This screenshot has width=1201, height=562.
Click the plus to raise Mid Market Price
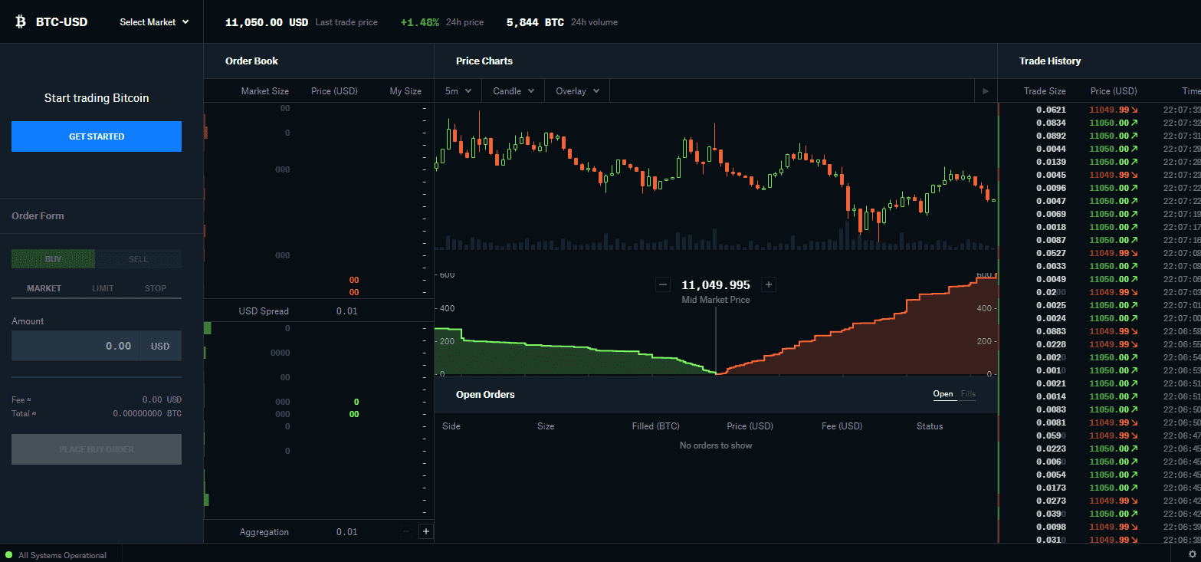(768, 284)
